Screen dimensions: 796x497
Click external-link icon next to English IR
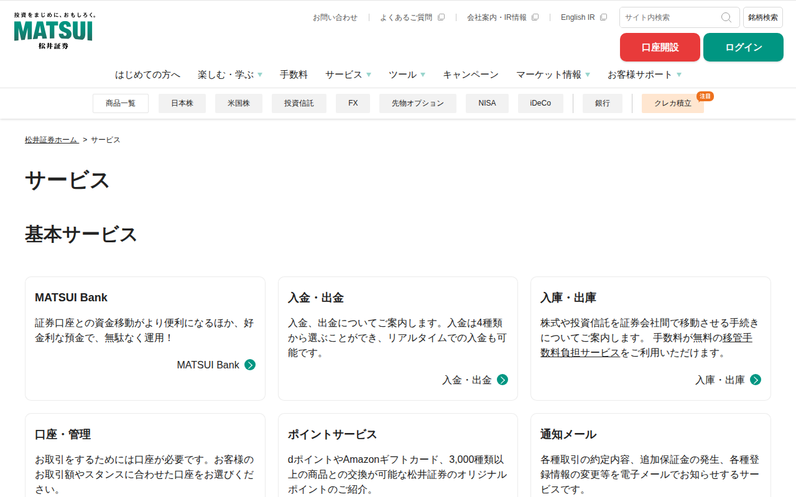pyautogui.click(x=603, y=17)
